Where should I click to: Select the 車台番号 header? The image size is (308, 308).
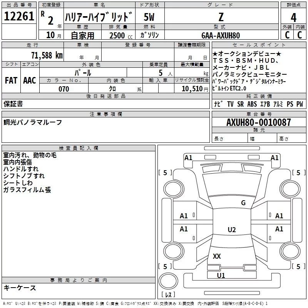click(x=259, y=114)
